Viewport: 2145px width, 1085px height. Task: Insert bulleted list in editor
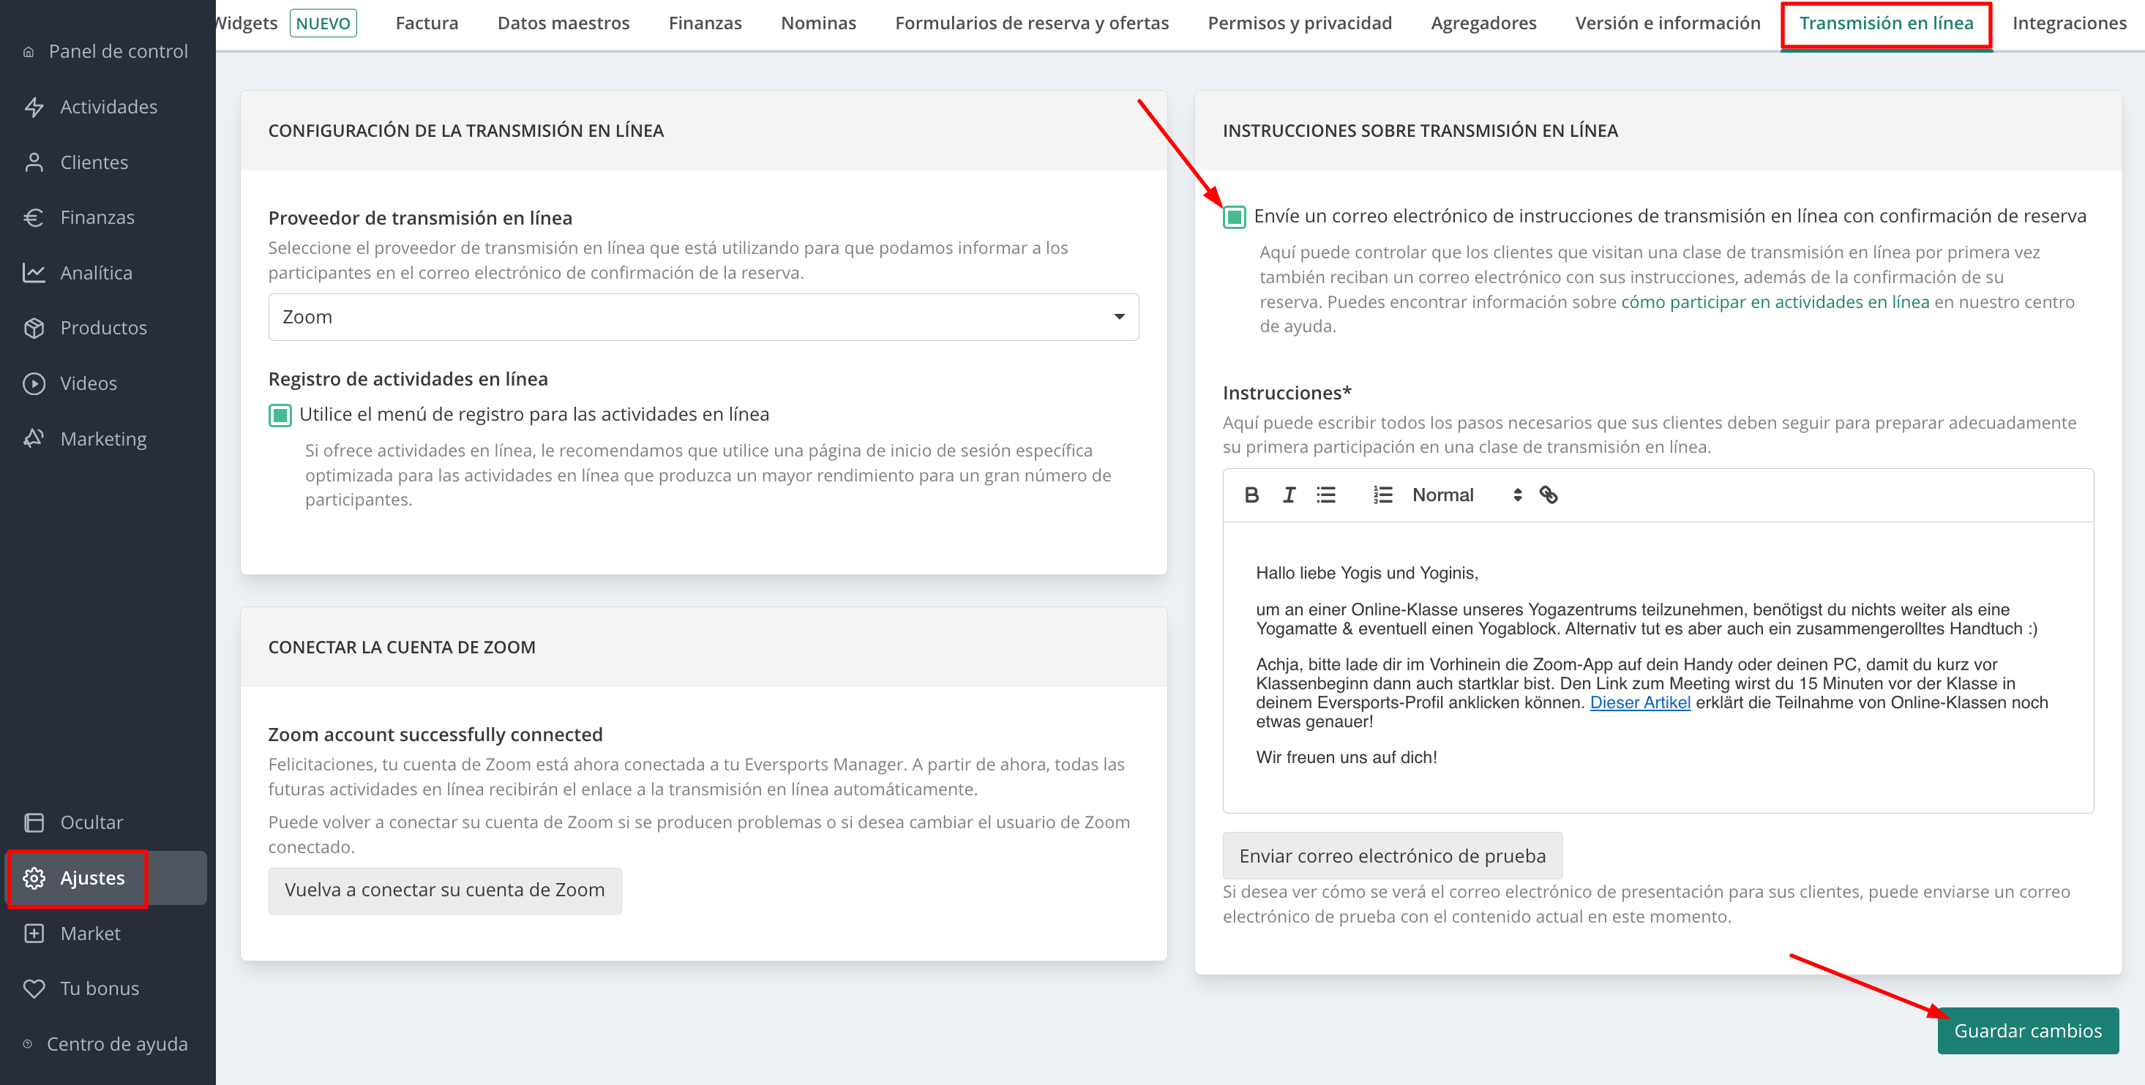click(x=1327, y=495)
